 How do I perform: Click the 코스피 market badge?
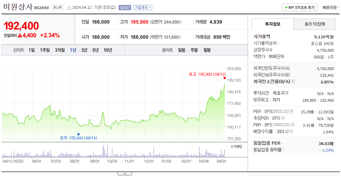pos(57,8)
